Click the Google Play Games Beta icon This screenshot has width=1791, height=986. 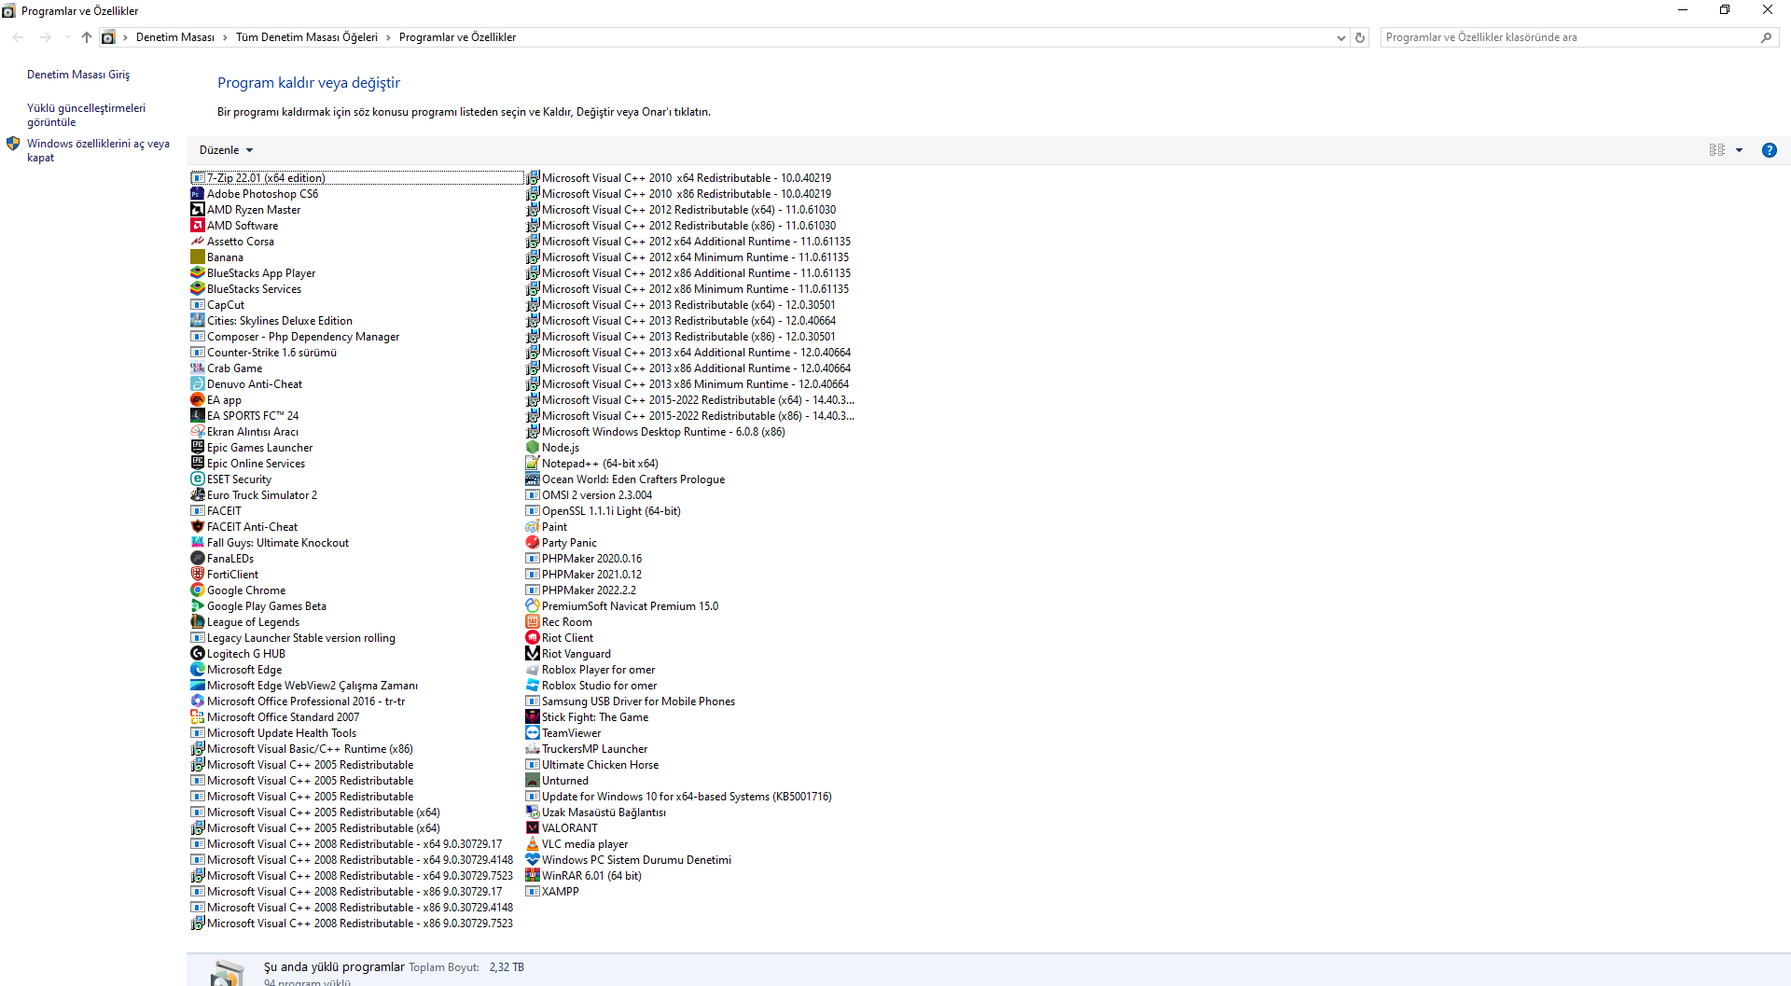tap(198, 606)
